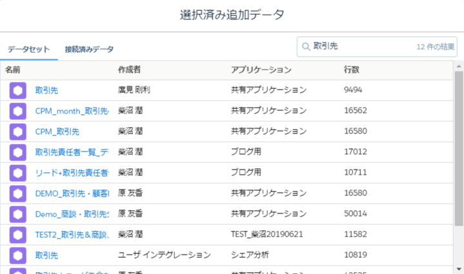Click the dataset icon beside first 取引先 row
Viewport: 464px width, 274px height.
(x=18, y=90)
